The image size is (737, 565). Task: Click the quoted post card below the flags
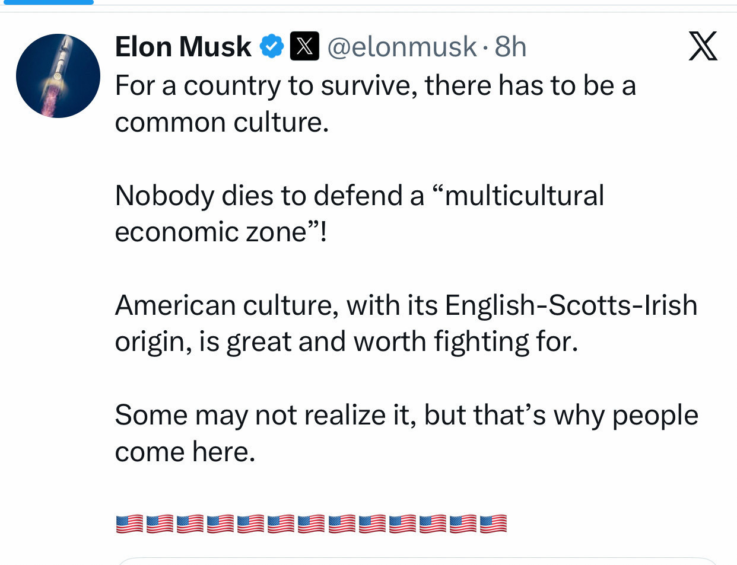point(415,561)
